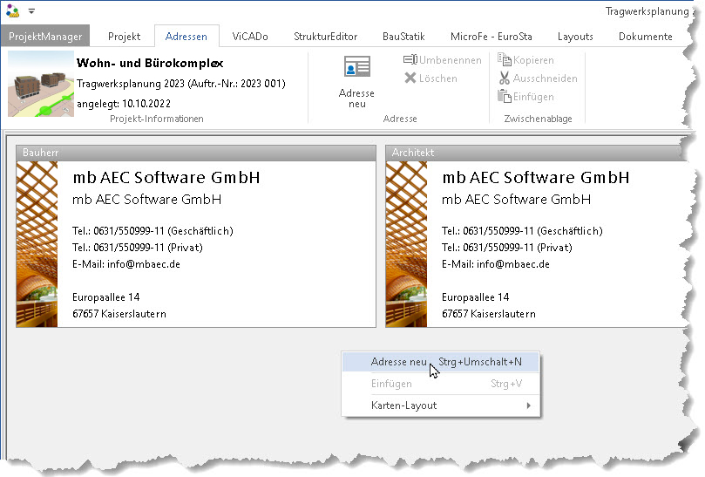Image resolution: width=705 pixels, height=477 pixels.
Task: Open the Layouts tab
Action: 575,37
